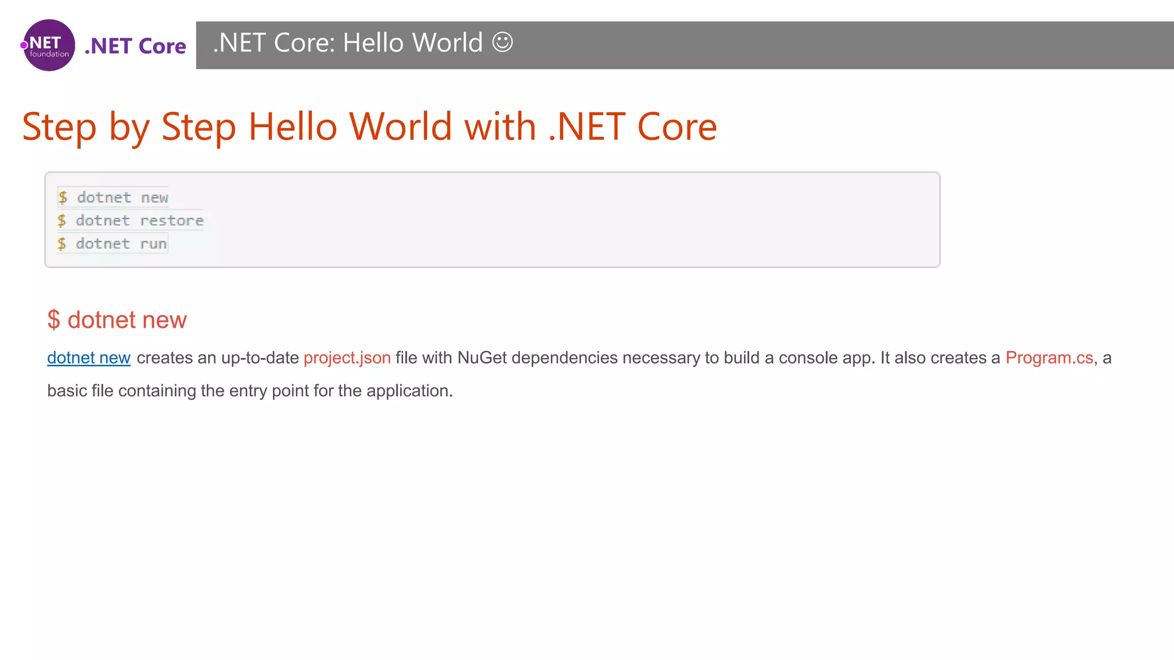Click the pink dot on logo edge
1174x660 pixels.
point(24,45)
